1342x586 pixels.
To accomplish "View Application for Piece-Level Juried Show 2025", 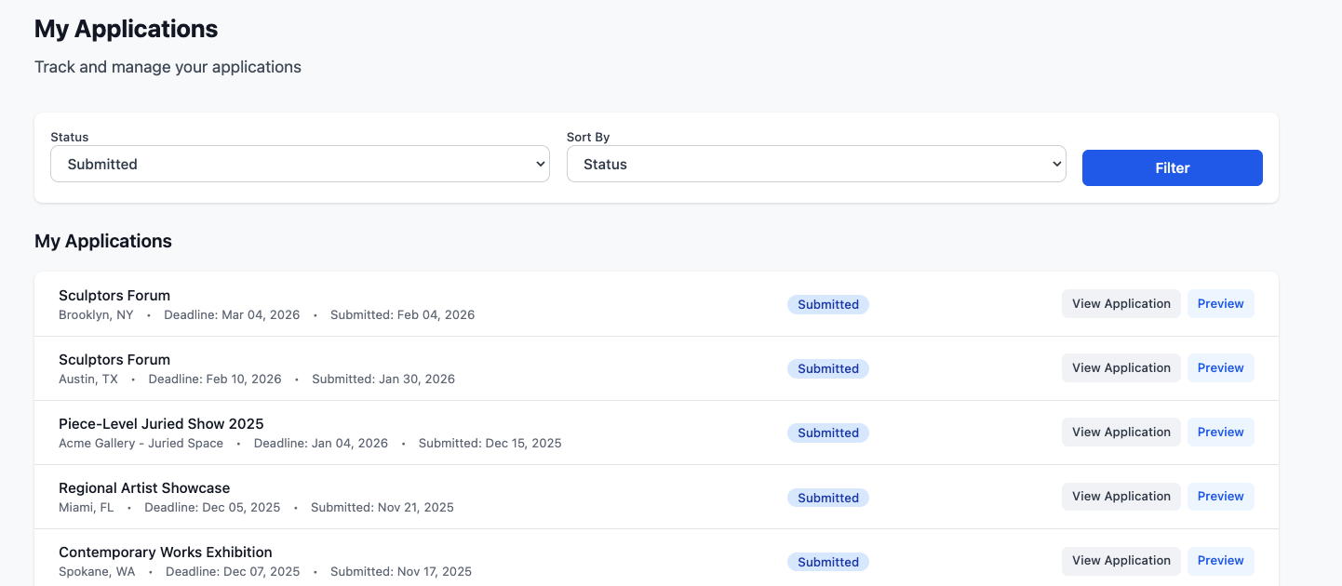I will 1121,432.
